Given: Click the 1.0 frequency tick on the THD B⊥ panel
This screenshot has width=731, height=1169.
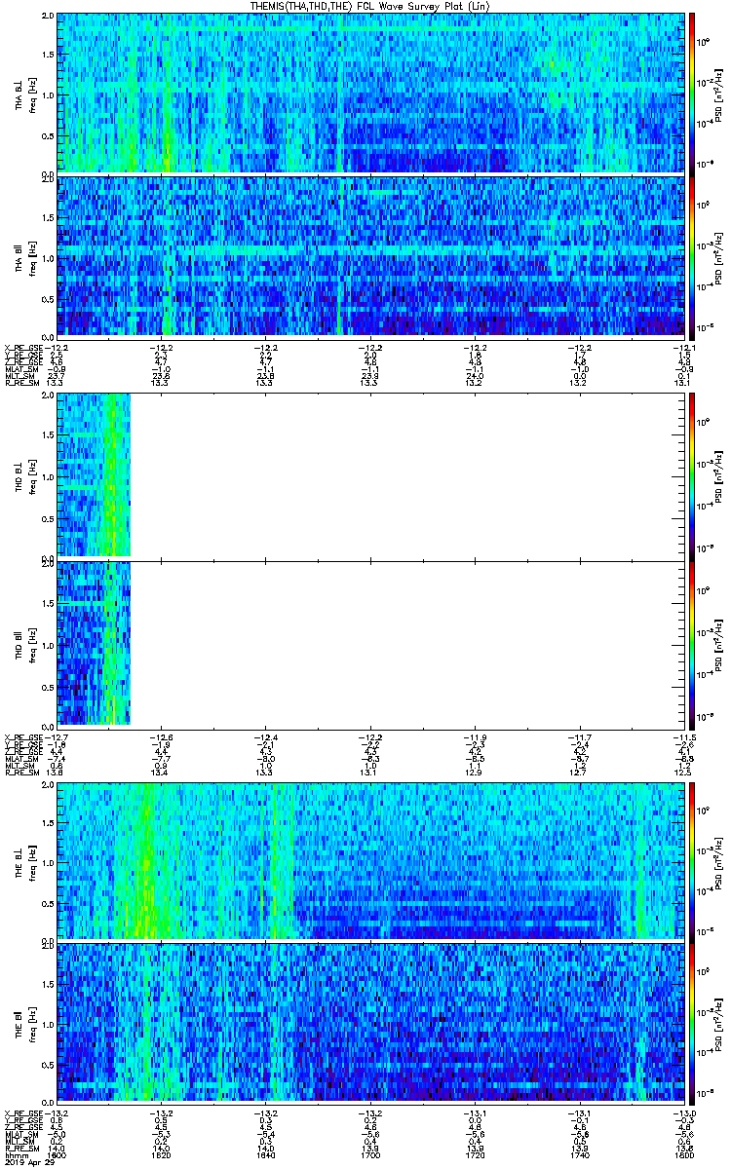Looking at the screenshot, I should tap(48, 476).
